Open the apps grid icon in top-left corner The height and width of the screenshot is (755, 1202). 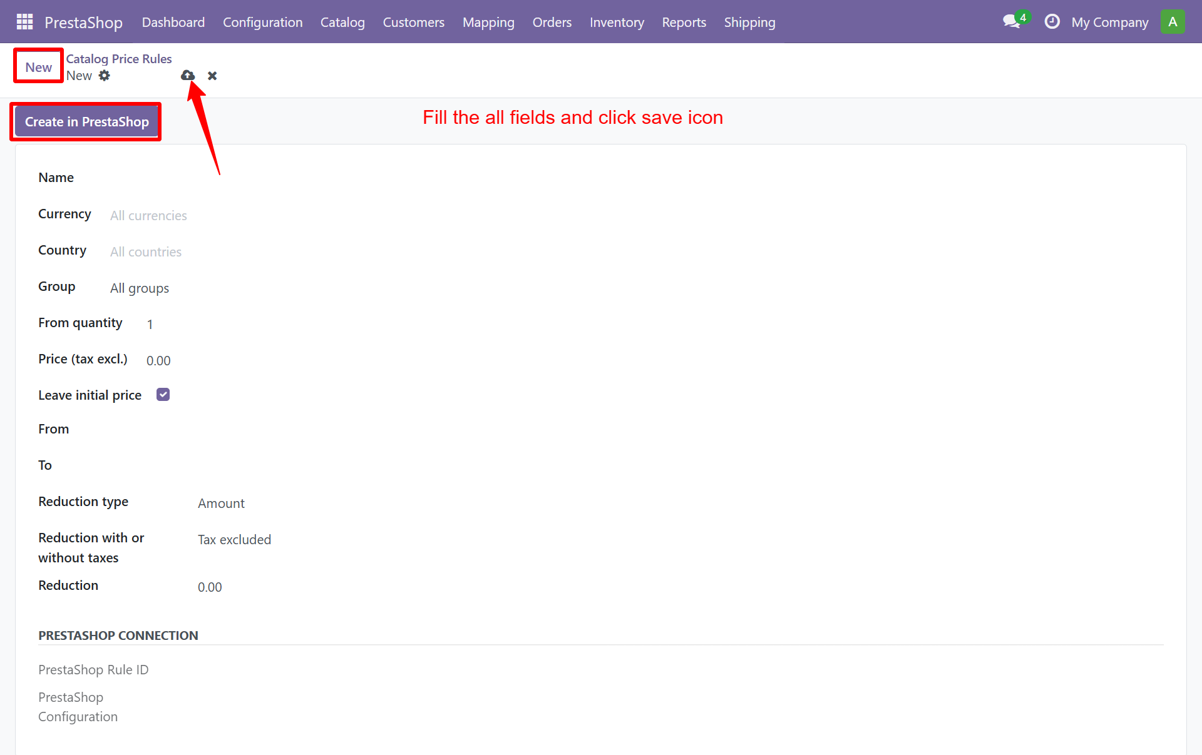click(24, 21)
